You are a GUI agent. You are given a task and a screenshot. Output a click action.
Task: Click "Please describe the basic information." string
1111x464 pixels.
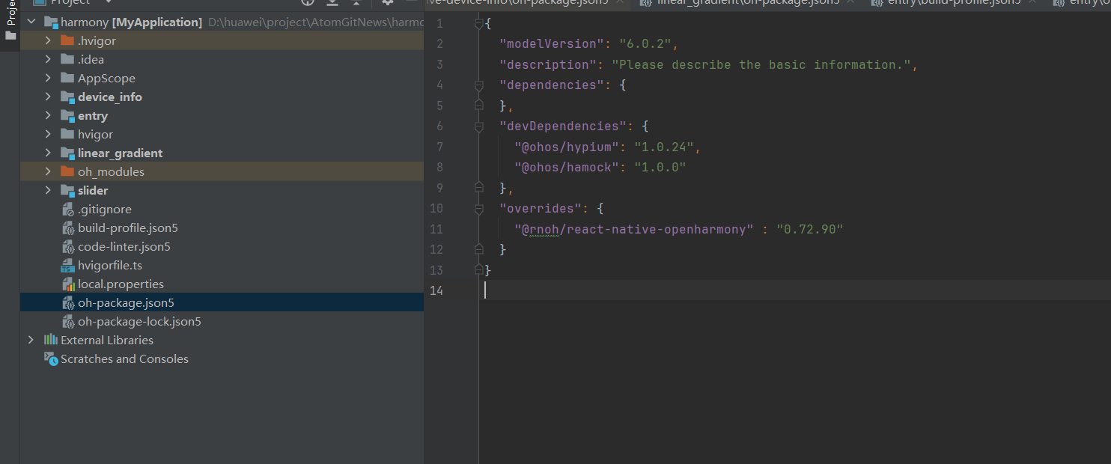(x=761, y=65)
